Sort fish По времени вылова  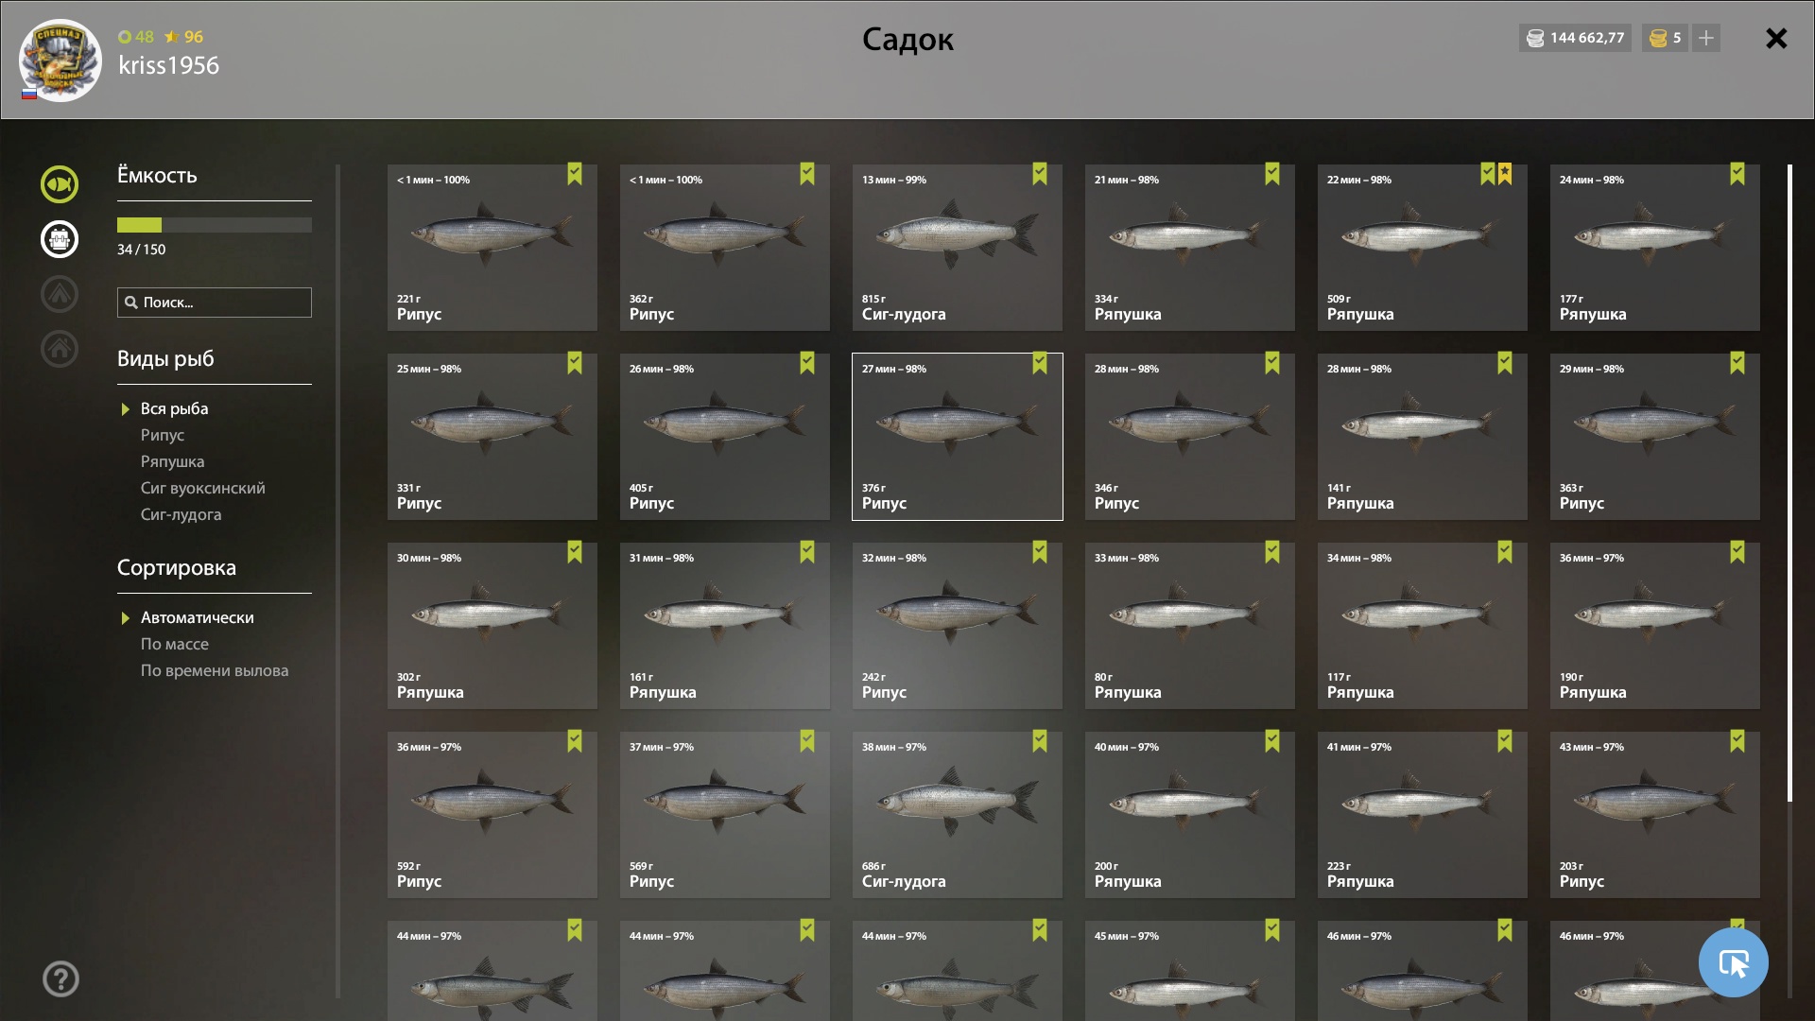(215, 670)
